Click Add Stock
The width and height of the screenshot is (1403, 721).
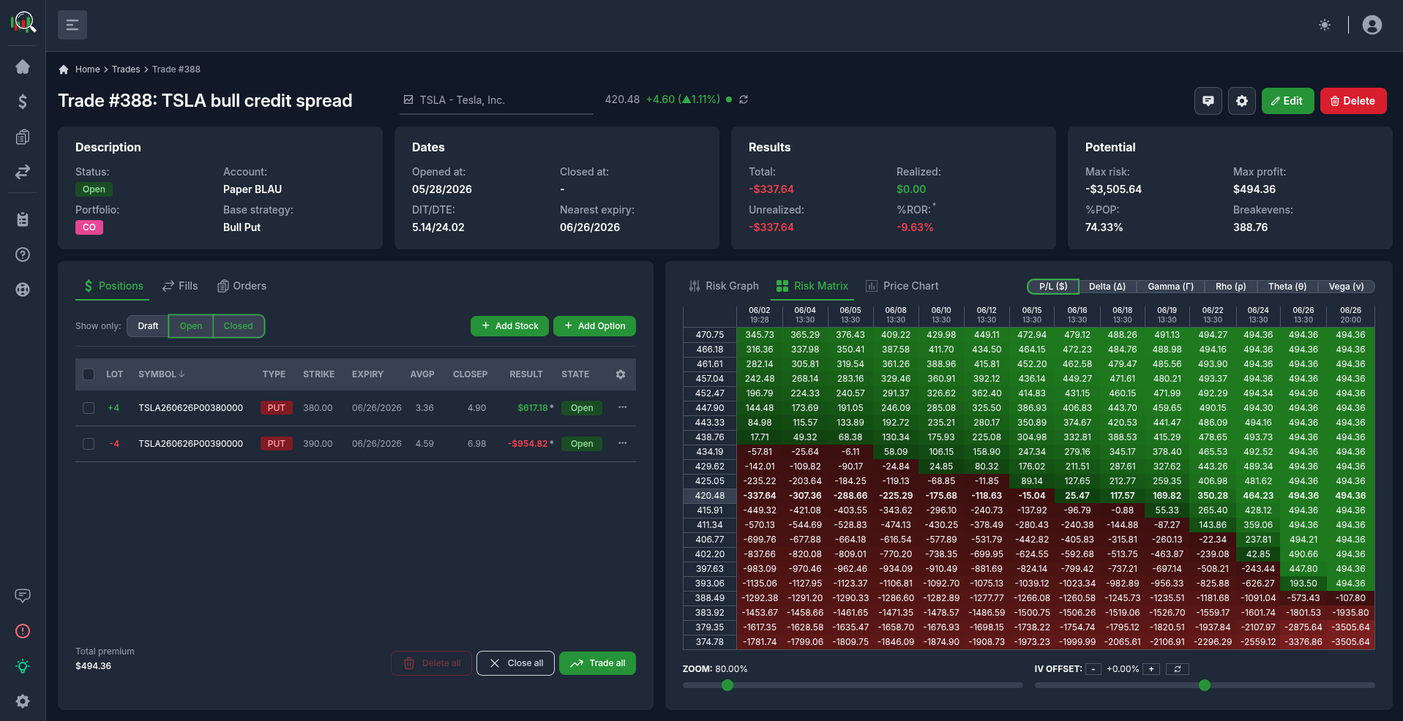tap(509, 326)
